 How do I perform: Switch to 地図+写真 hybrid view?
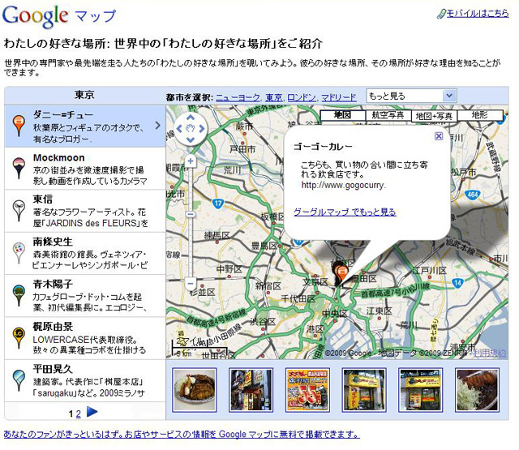click(434, 116)
